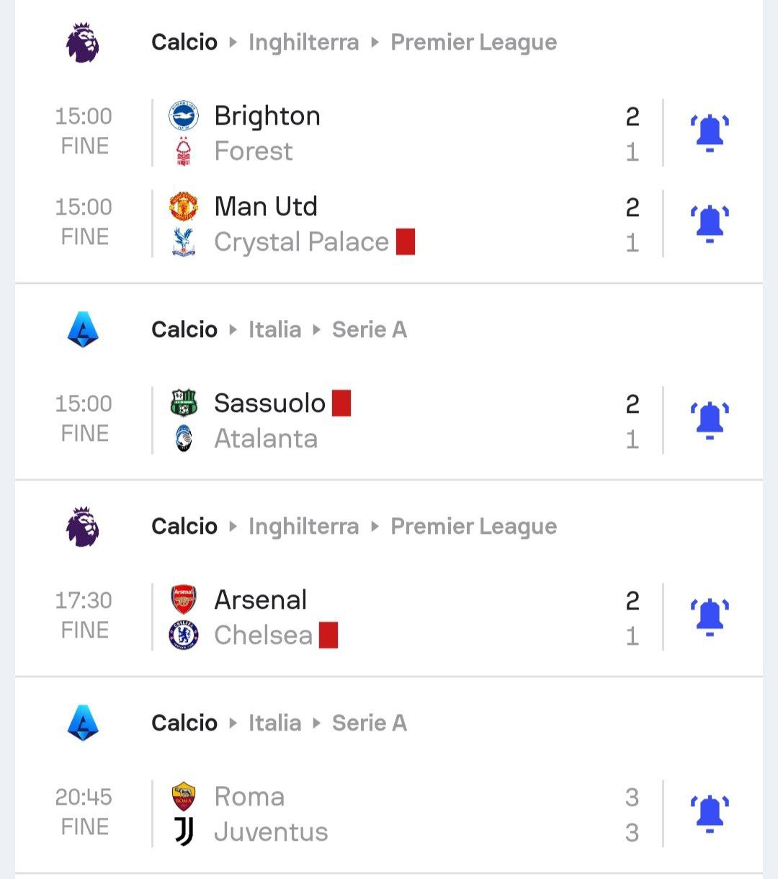The height and width of the screenshot is (879, 778).
Task: Open the Calcio breadcrumb in the top header
Action: tap(184, 43)
